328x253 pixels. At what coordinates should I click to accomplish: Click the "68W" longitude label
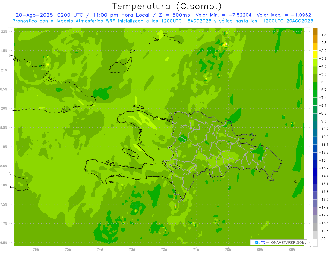(x=292, y=249)
